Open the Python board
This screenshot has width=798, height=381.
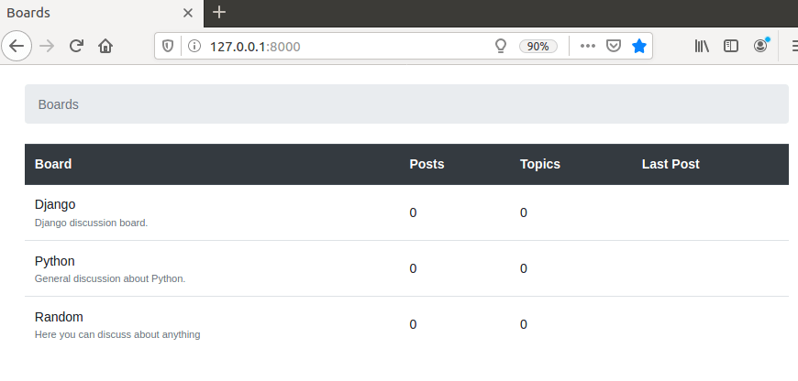tap(54, 261)
